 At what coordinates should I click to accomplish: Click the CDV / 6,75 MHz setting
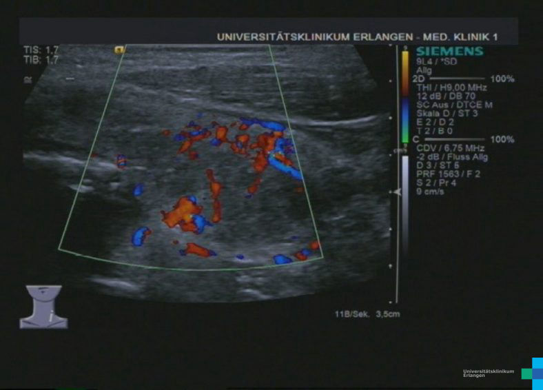450,148
